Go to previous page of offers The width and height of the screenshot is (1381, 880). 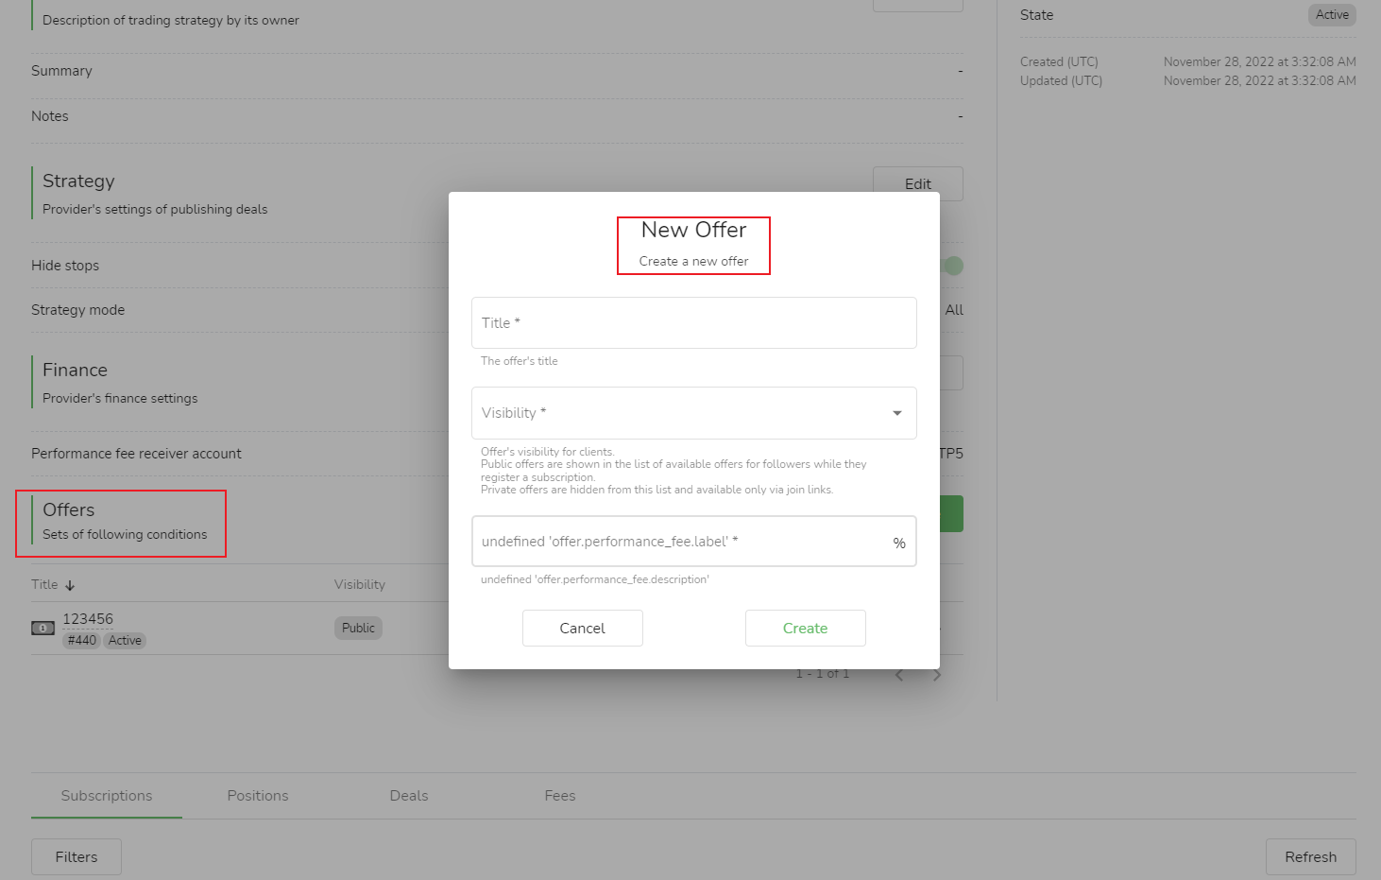click(899, 675)
